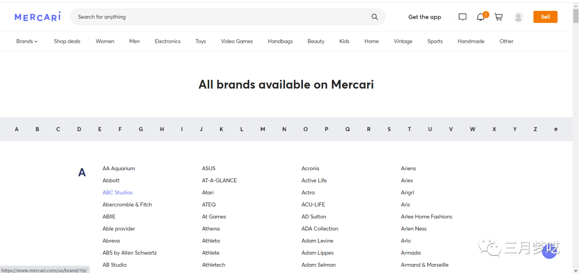Open the notifications bell icon
The height and width of the screenshot is (273, 579).
(x=480, y=17)
